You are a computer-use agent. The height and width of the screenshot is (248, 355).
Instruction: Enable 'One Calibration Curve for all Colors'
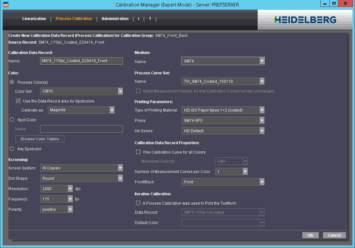[138, 152]
